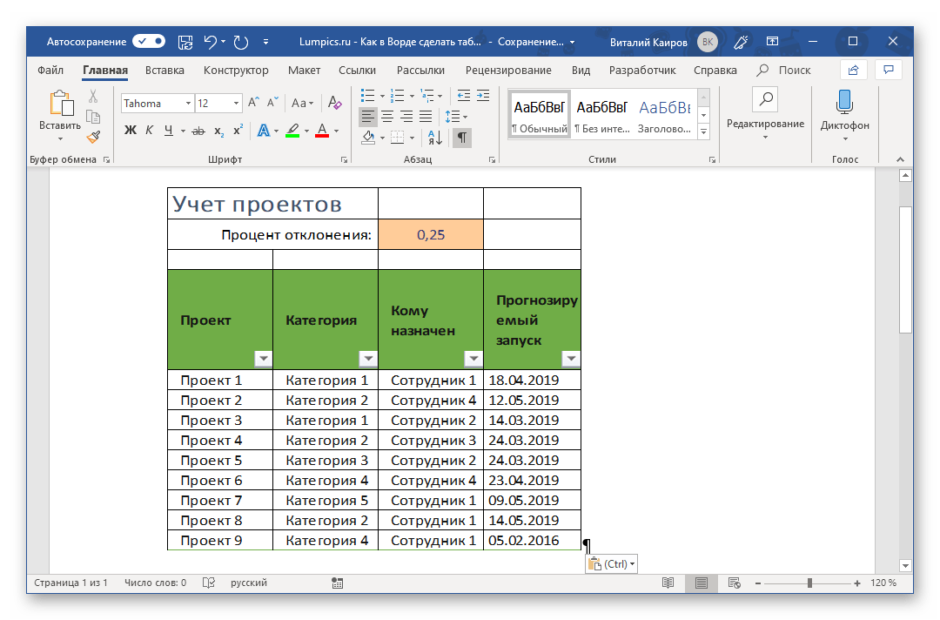Open the Paste Options (Ctrl) button
This screenshot has width=940, height=620.
tap(612, 563)
